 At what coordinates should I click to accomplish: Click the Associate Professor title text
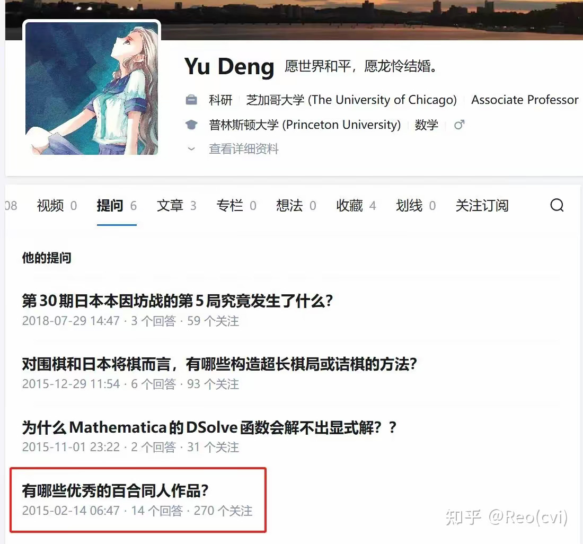(525, 100)
